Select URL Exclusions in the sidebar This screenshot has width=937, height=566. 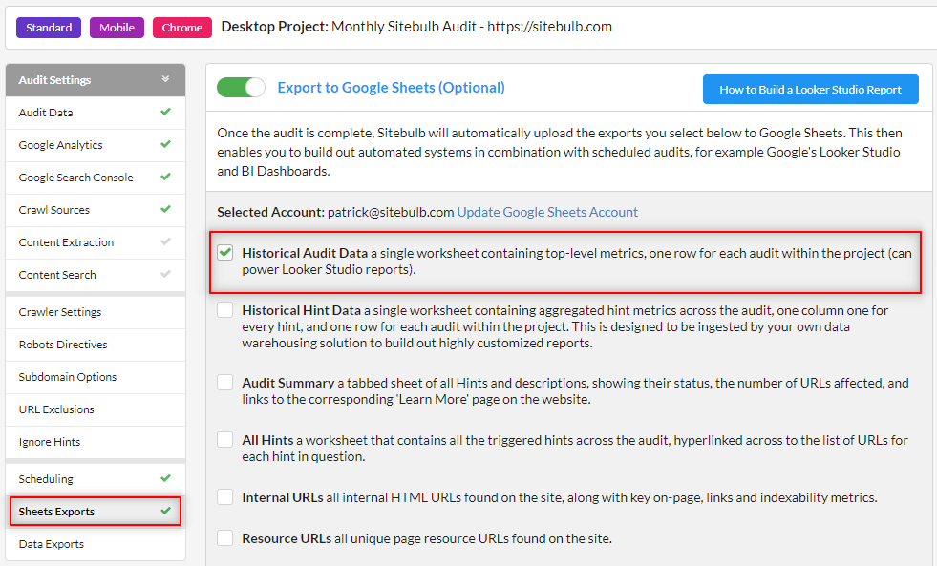96,409
